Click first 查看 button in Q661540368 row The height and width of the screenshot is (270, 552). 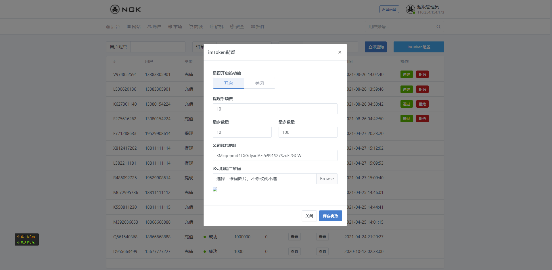pos(294,237)
